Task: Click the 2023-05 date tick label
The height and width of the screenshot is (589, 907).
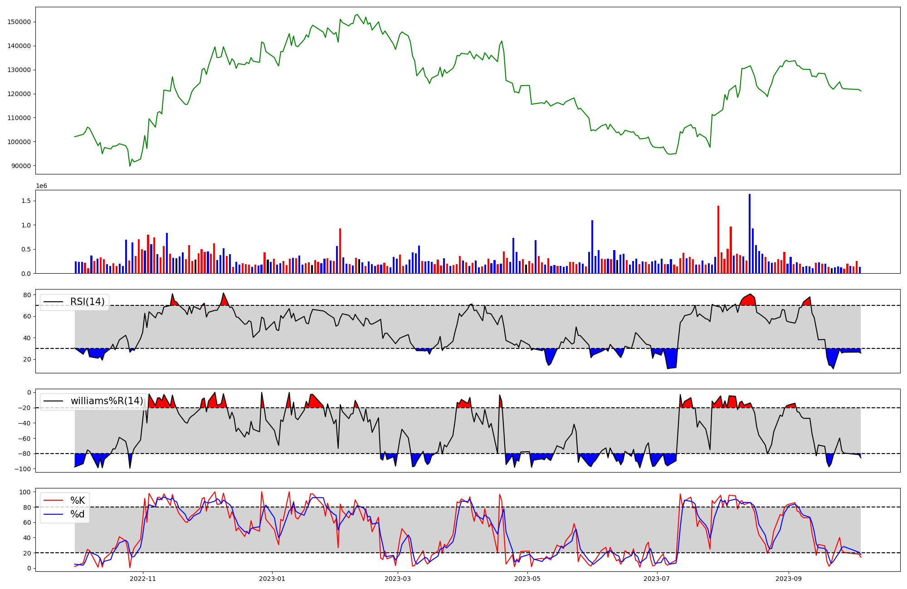Action: click(x=528, y=579)
